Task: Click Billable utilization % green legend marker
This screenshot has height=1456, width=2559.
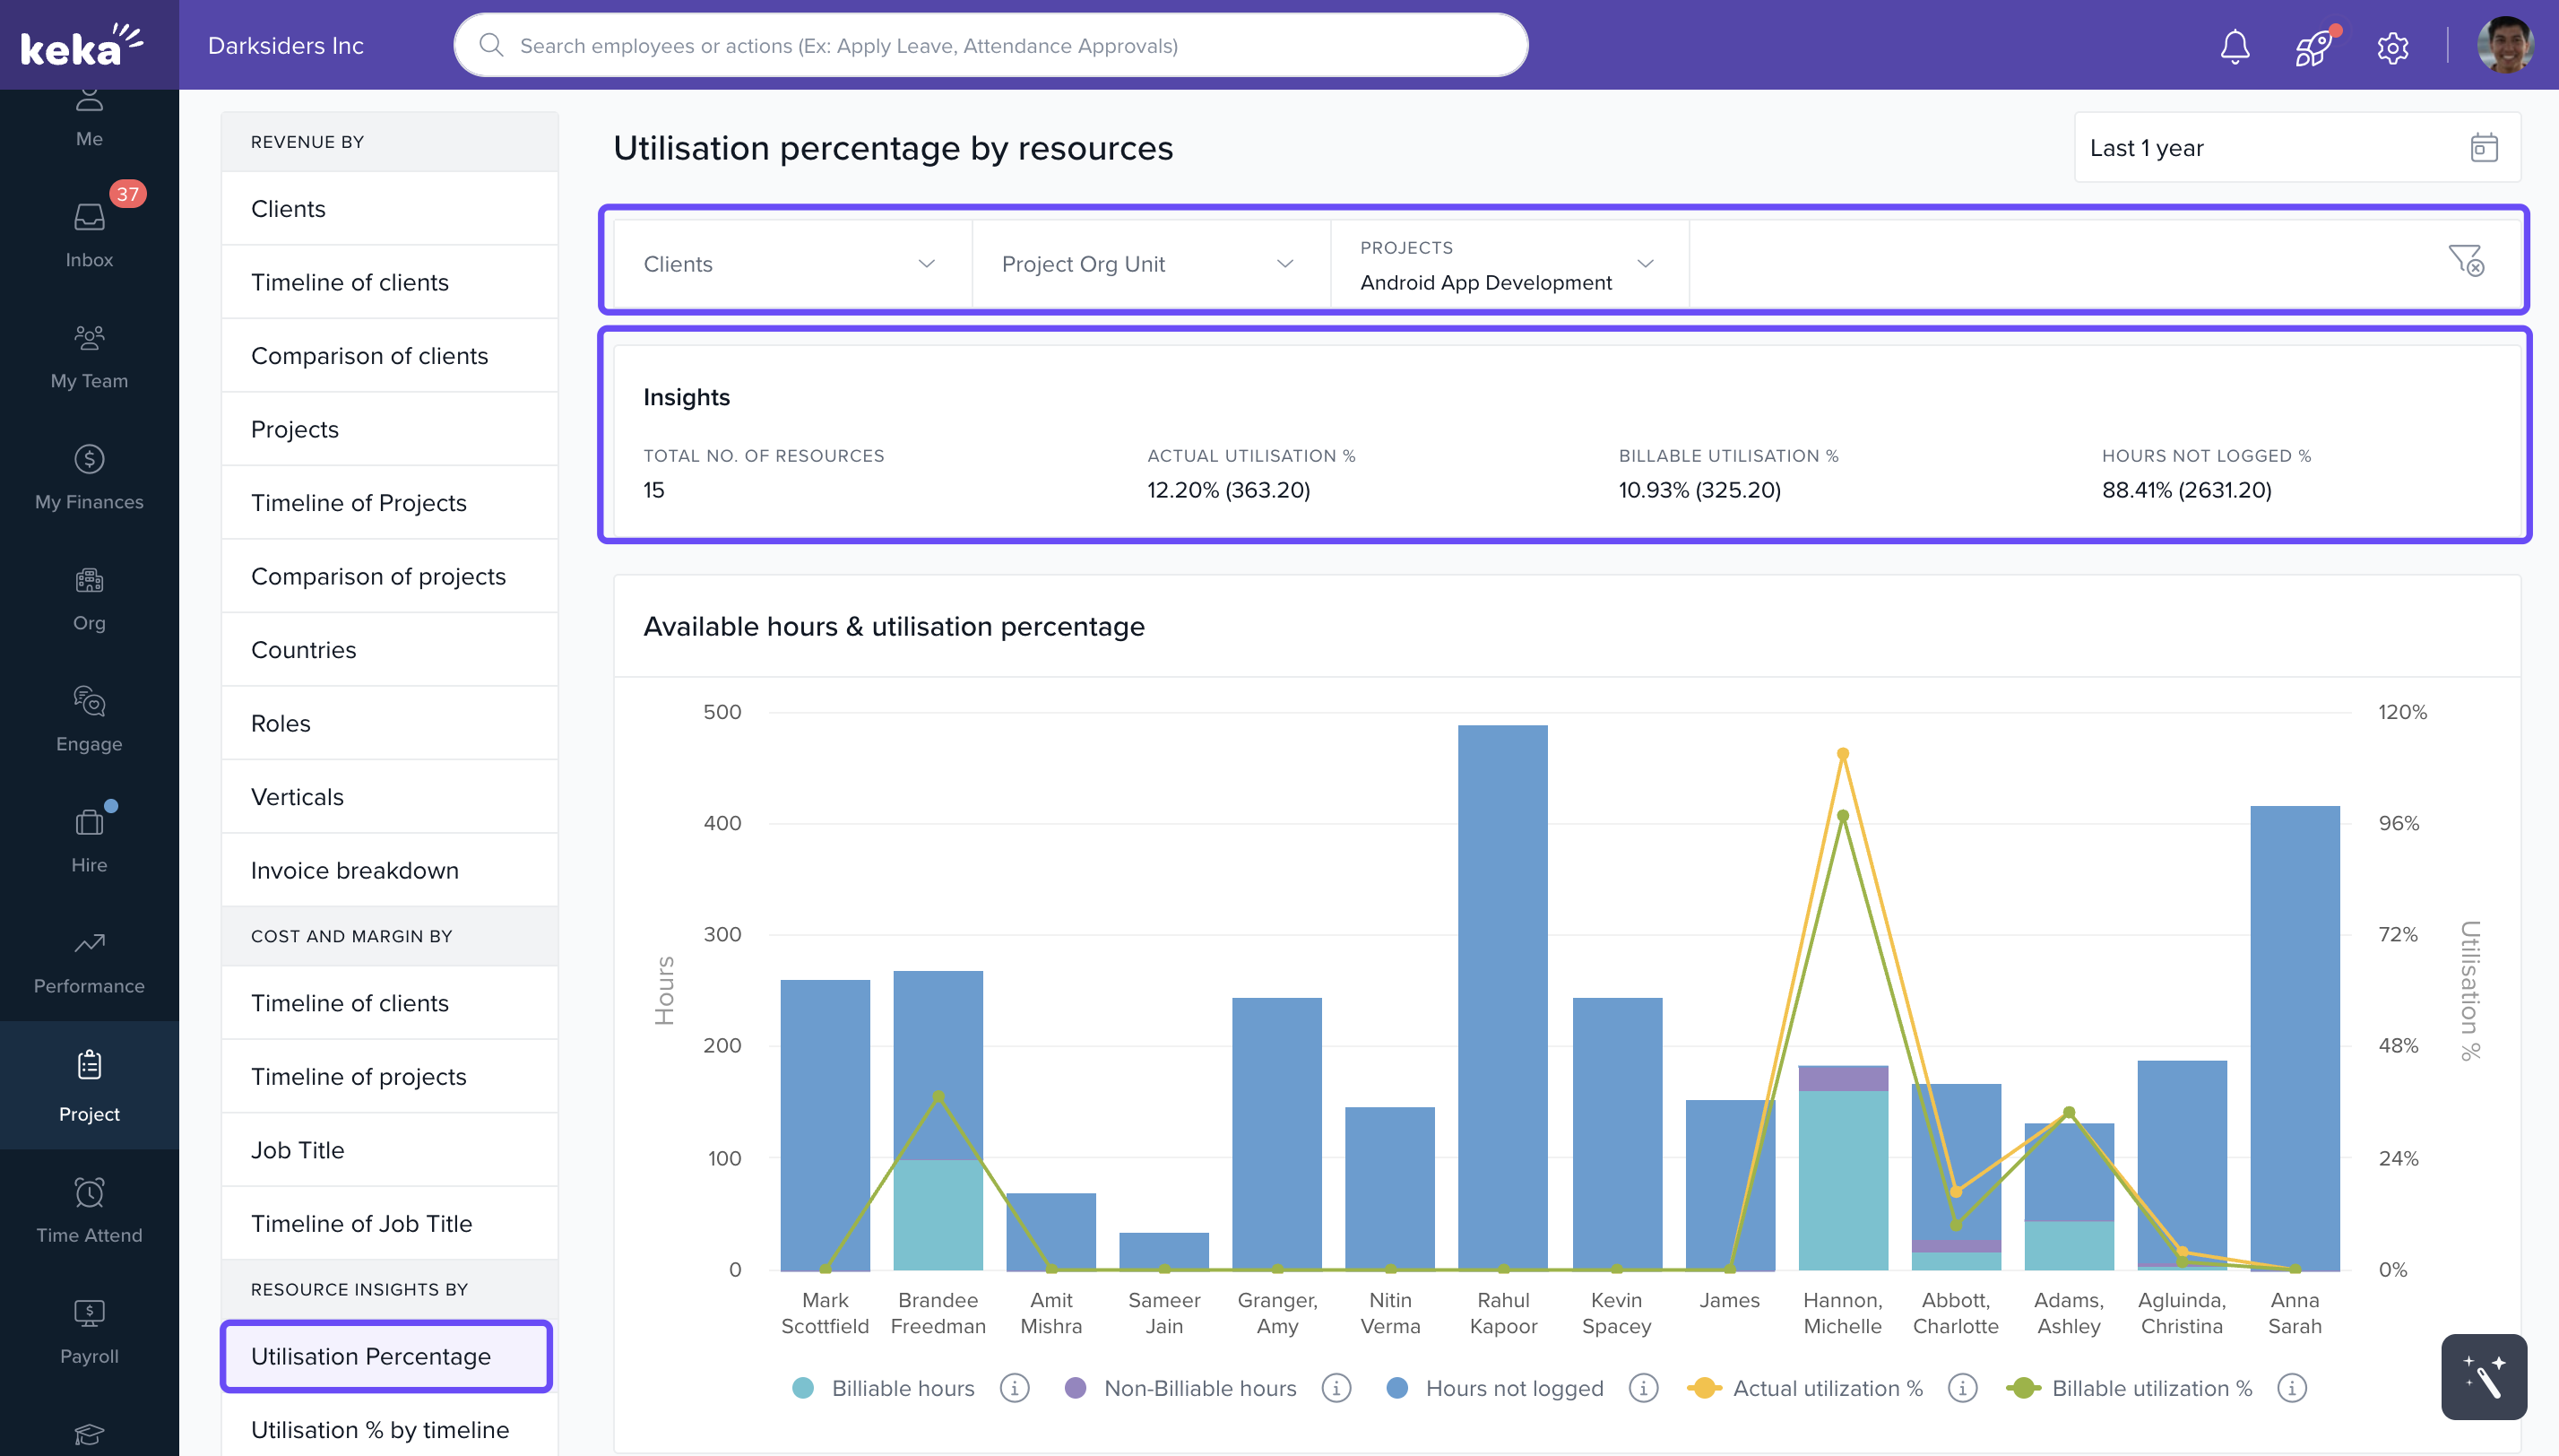Action: [2023, 1388]
